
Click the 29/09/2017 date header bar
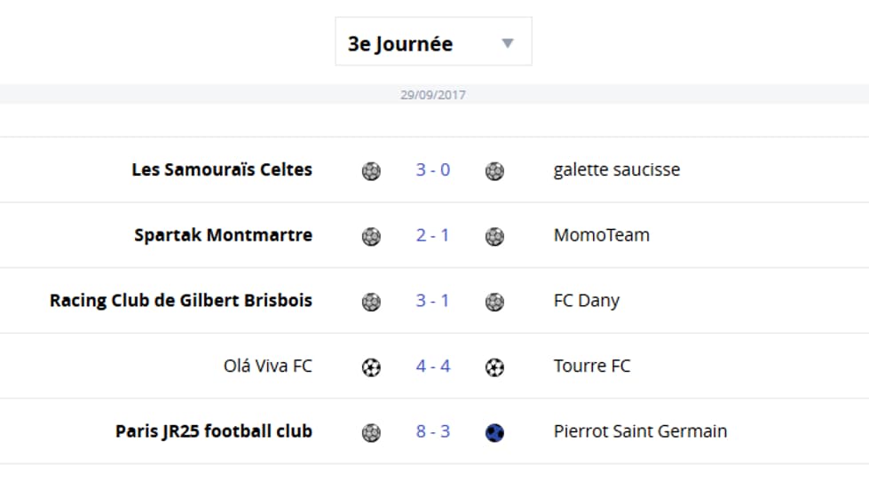[x=435, y=95]
